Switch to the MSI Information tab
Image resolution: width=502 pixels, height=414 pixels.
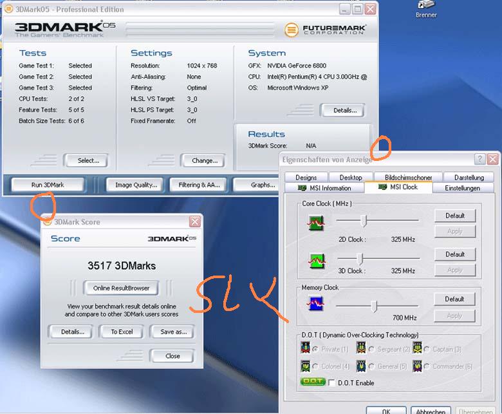(324, 188)
